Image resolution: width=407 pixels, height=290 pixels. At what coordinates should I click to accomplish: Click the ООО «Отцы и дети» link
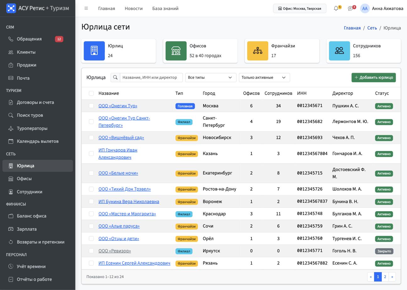[119, 239]
